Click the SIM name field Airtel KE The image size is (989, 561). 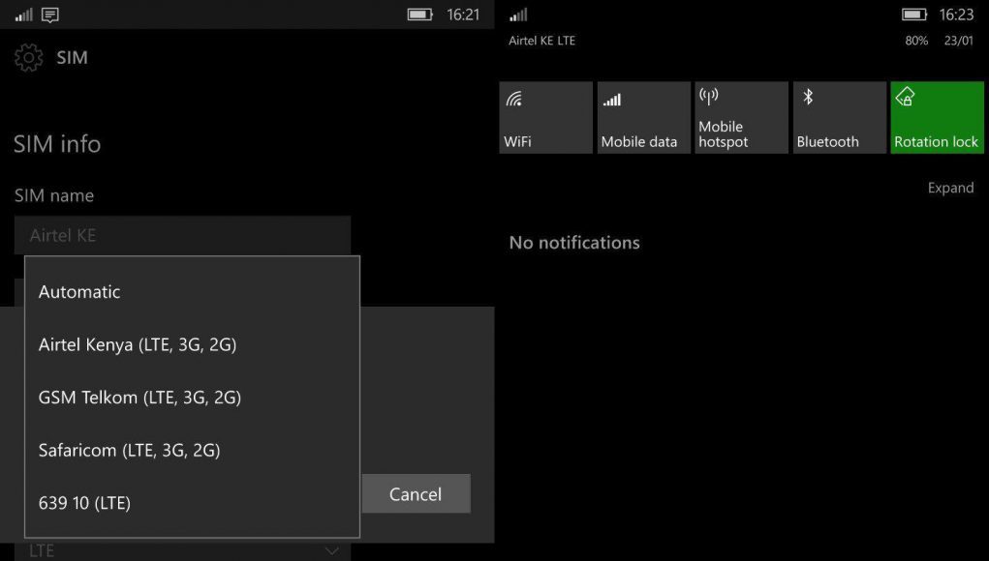pos(182,235)
